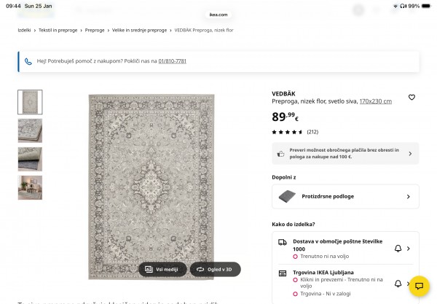Screen dimensions: 437x304
Task: Go to Izdelki breadcrumb
Action: point(25,30)
